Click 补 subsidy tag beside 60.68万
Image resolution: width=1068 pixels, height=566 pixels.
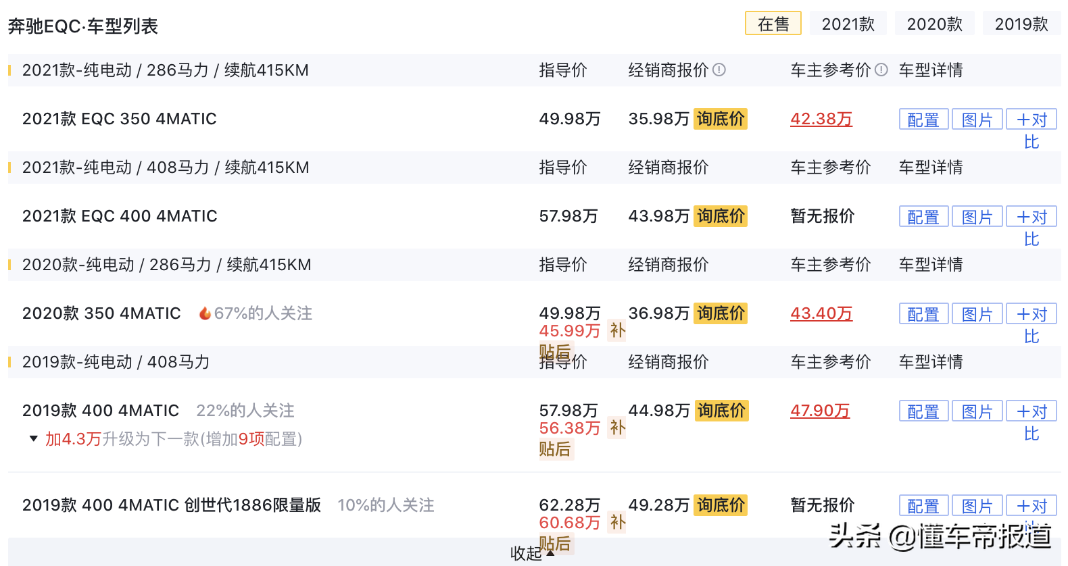click(x=617, y=522)
